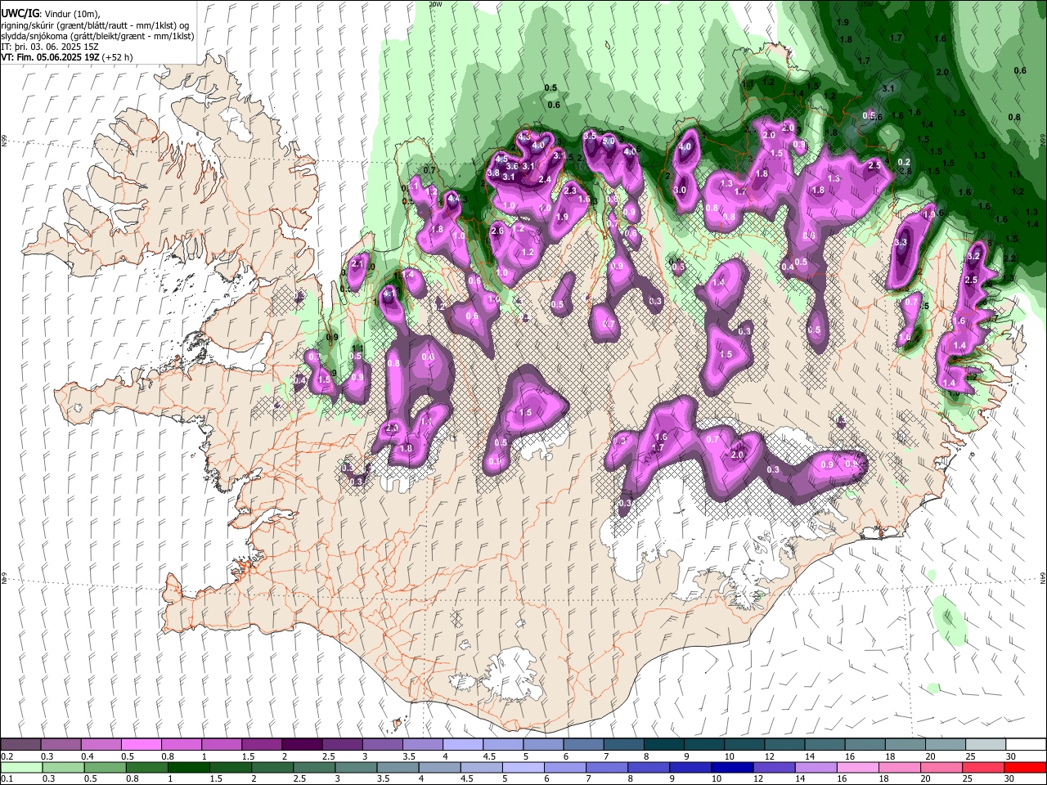1047x785 pixels.
Task: Select the '20W' longitude label at the map edge
Action: (x=435, y=3)
